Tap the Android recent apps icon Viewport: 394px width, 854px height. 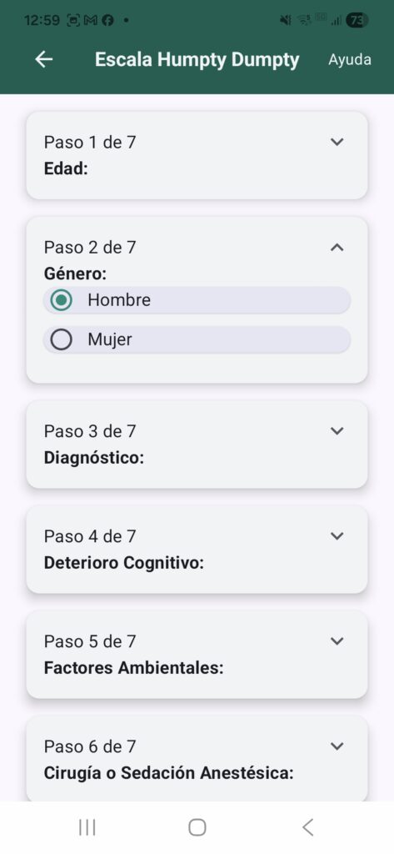pos(87,827)
